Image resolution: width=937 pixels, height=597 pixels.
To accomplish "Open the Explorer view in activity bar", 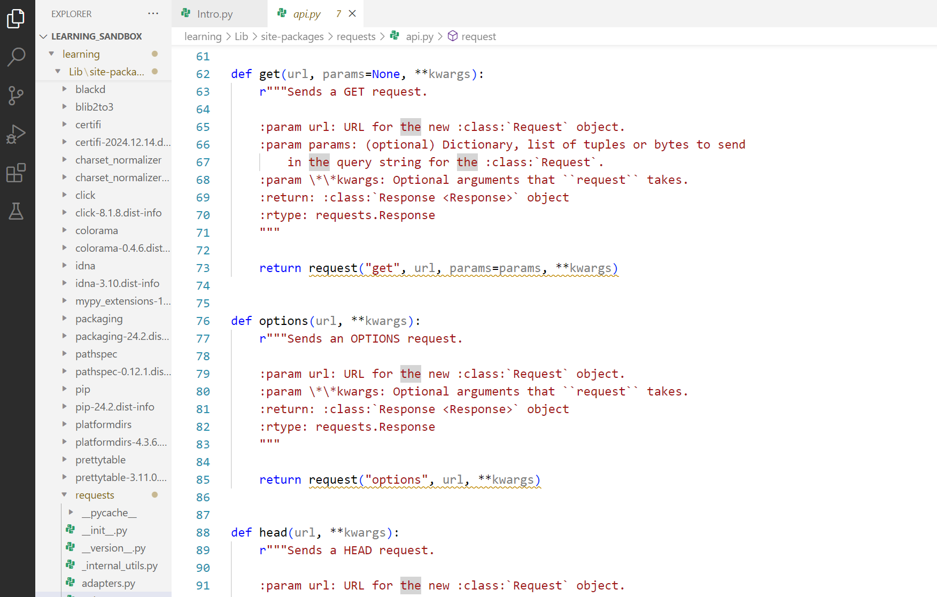I will (16, 18).
